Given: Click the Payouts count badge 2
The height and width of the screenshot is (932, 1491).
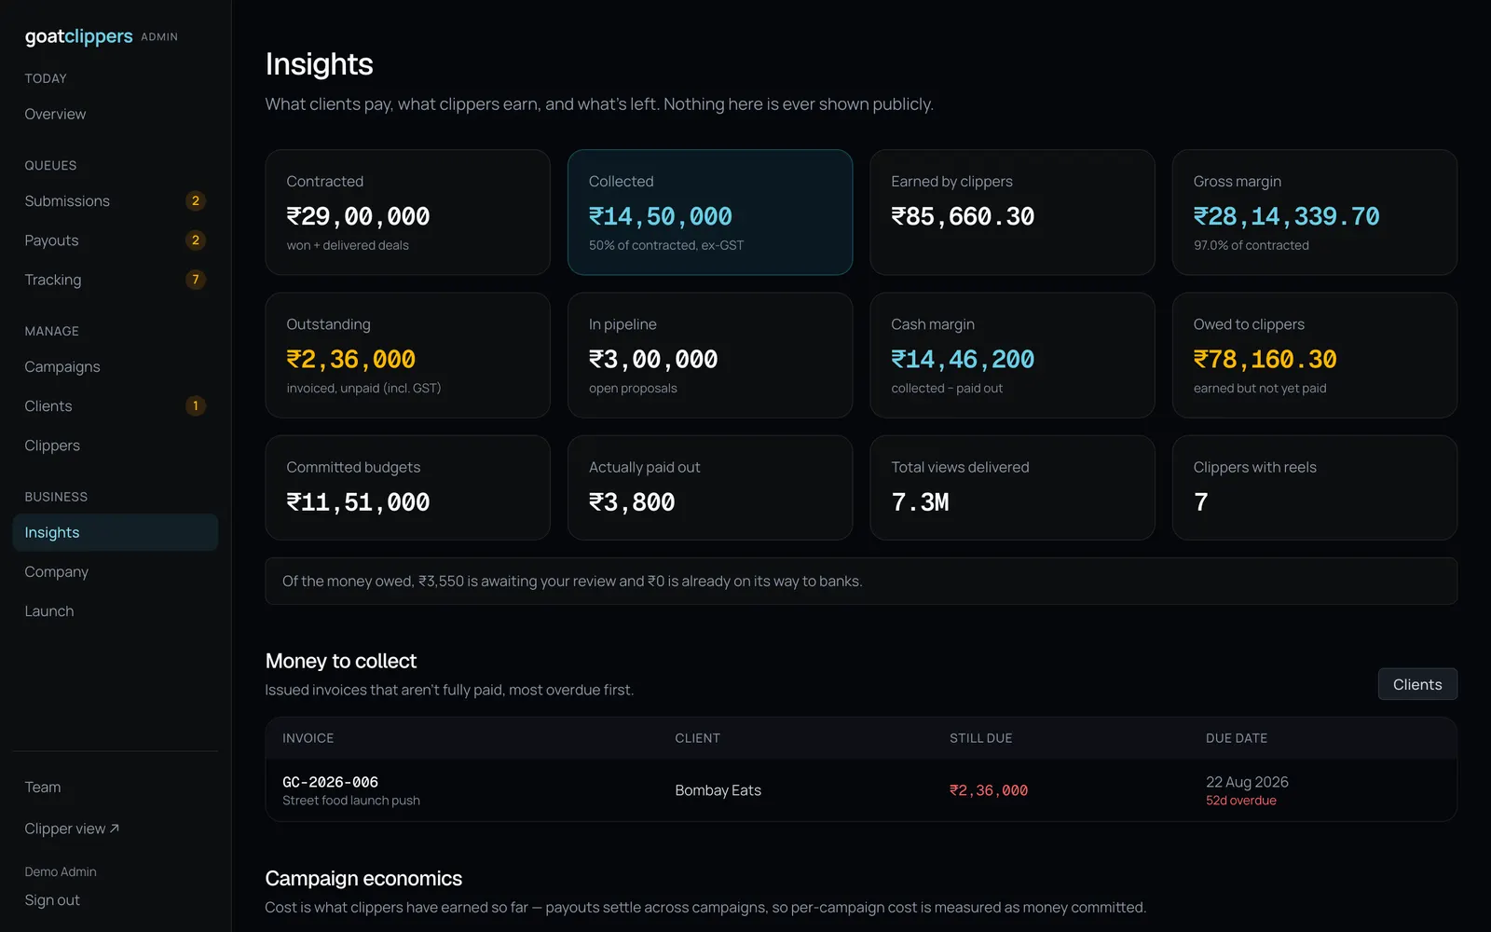Looking at the screenshot, I should [x=195, y=240].
